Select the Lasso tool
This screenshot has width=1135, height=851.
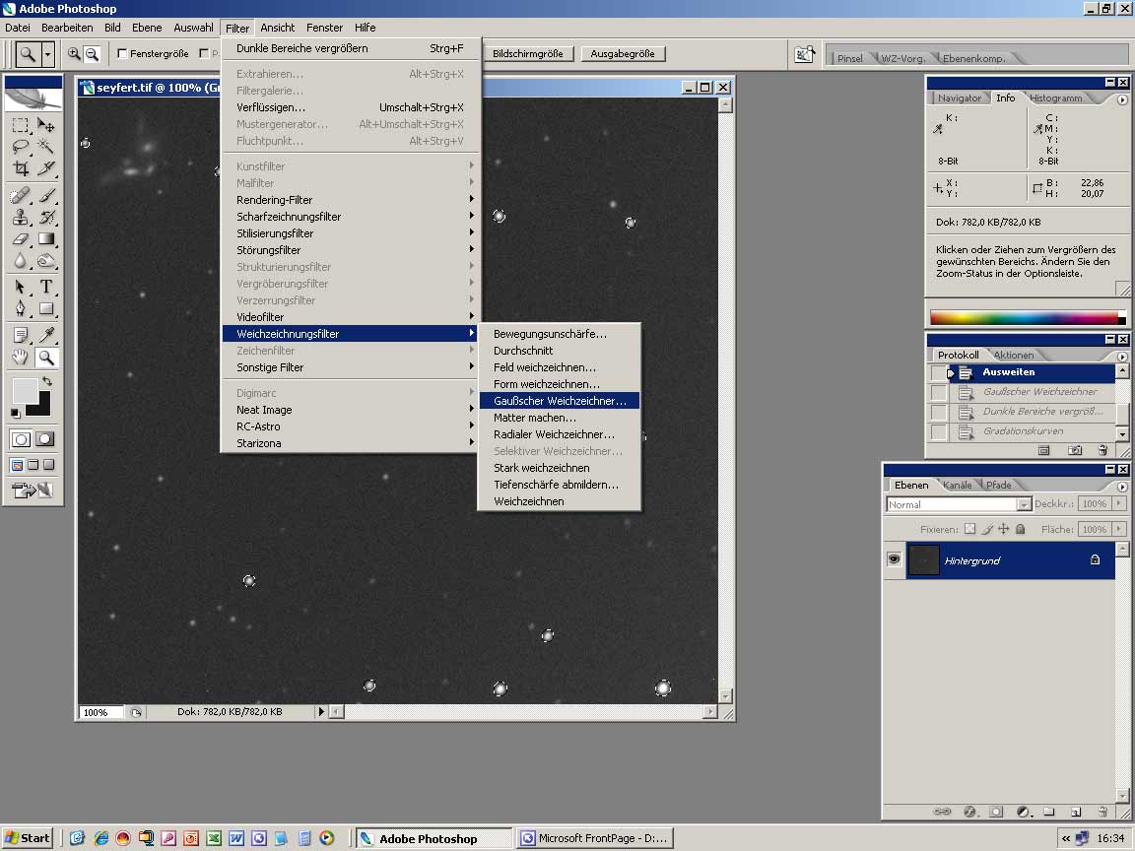(x=21, y=147)
